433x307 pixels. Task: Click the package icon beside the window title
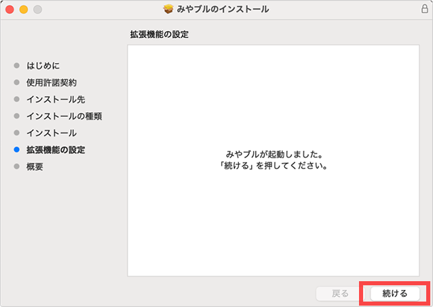(x=169, y=10)
